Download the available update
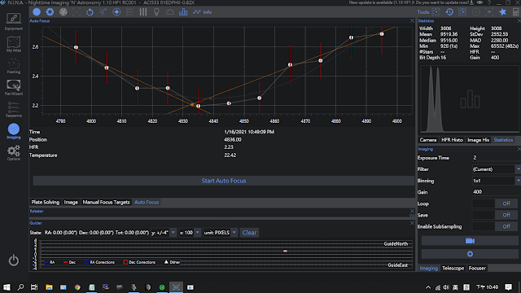 coord(471,2)
